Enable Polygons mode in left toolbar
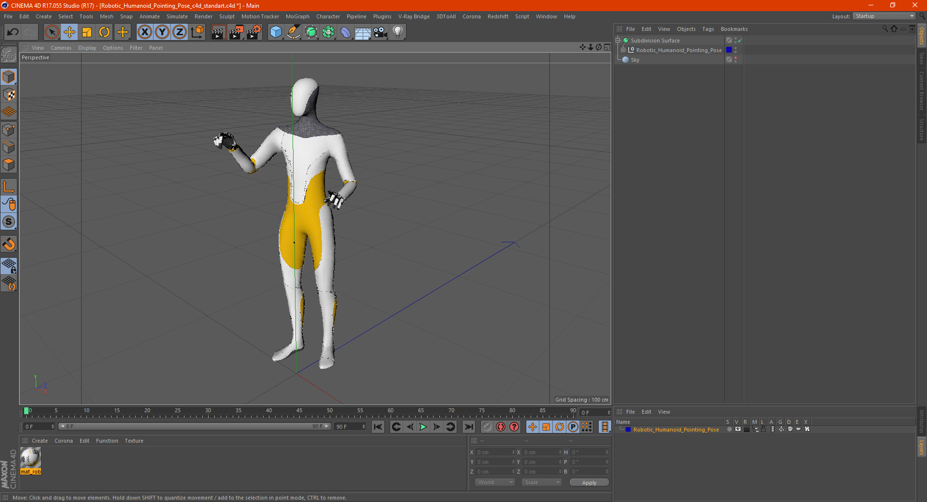Image resolution: width=927 pixels, height=502 pixels. click(x=9, y=165)
